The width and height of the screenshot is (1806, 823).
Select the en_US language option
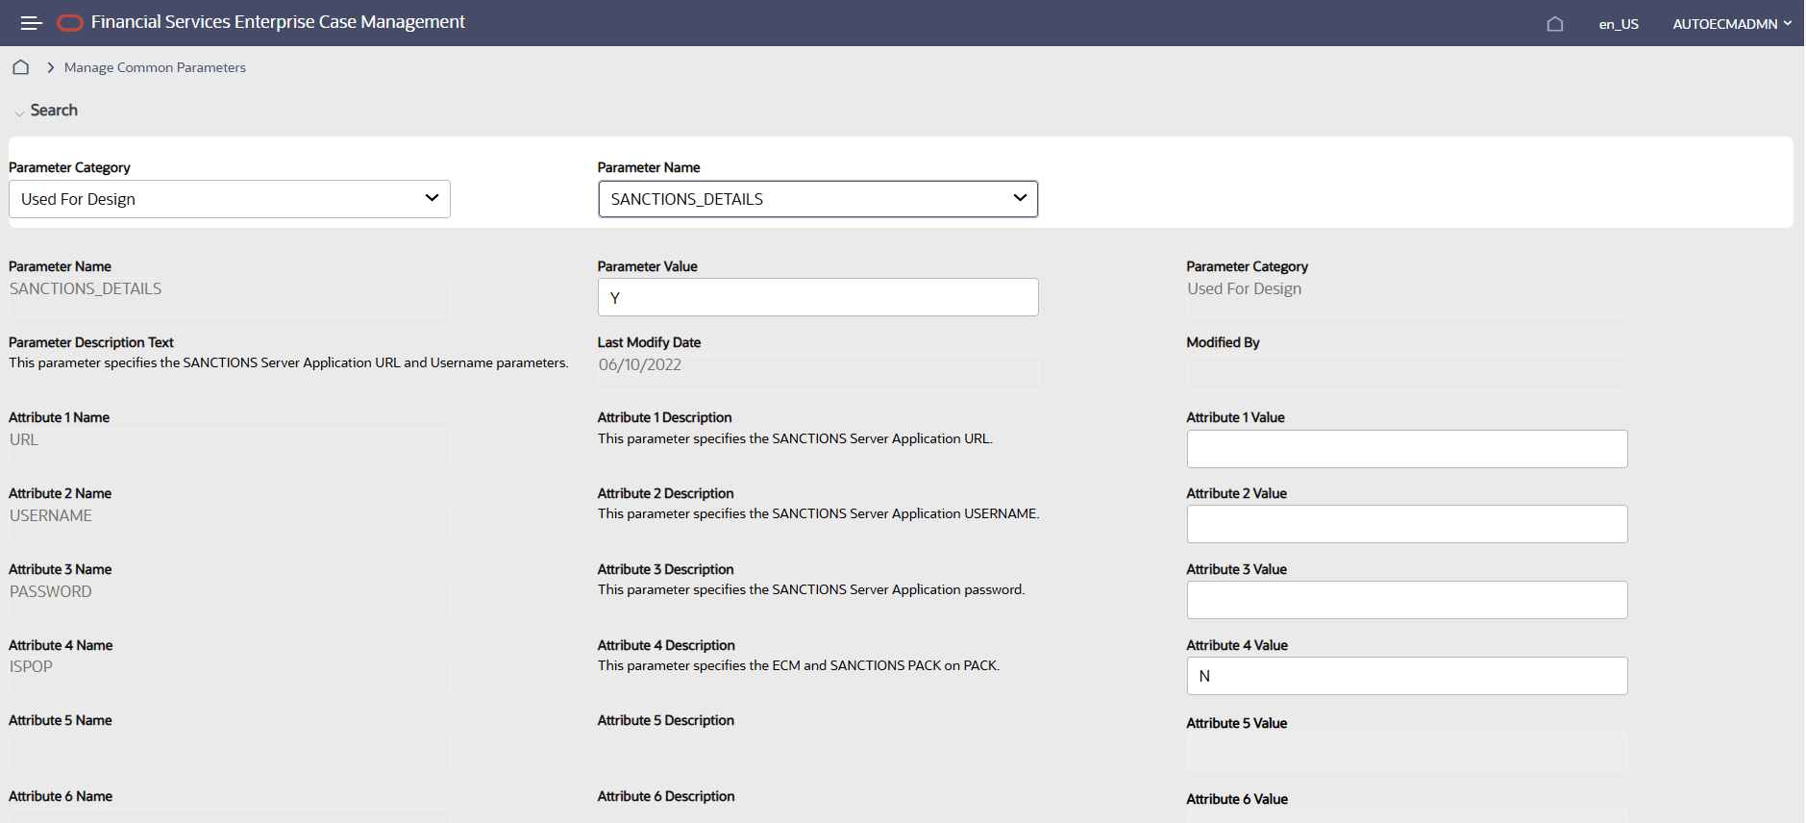tap(1619, 24)
